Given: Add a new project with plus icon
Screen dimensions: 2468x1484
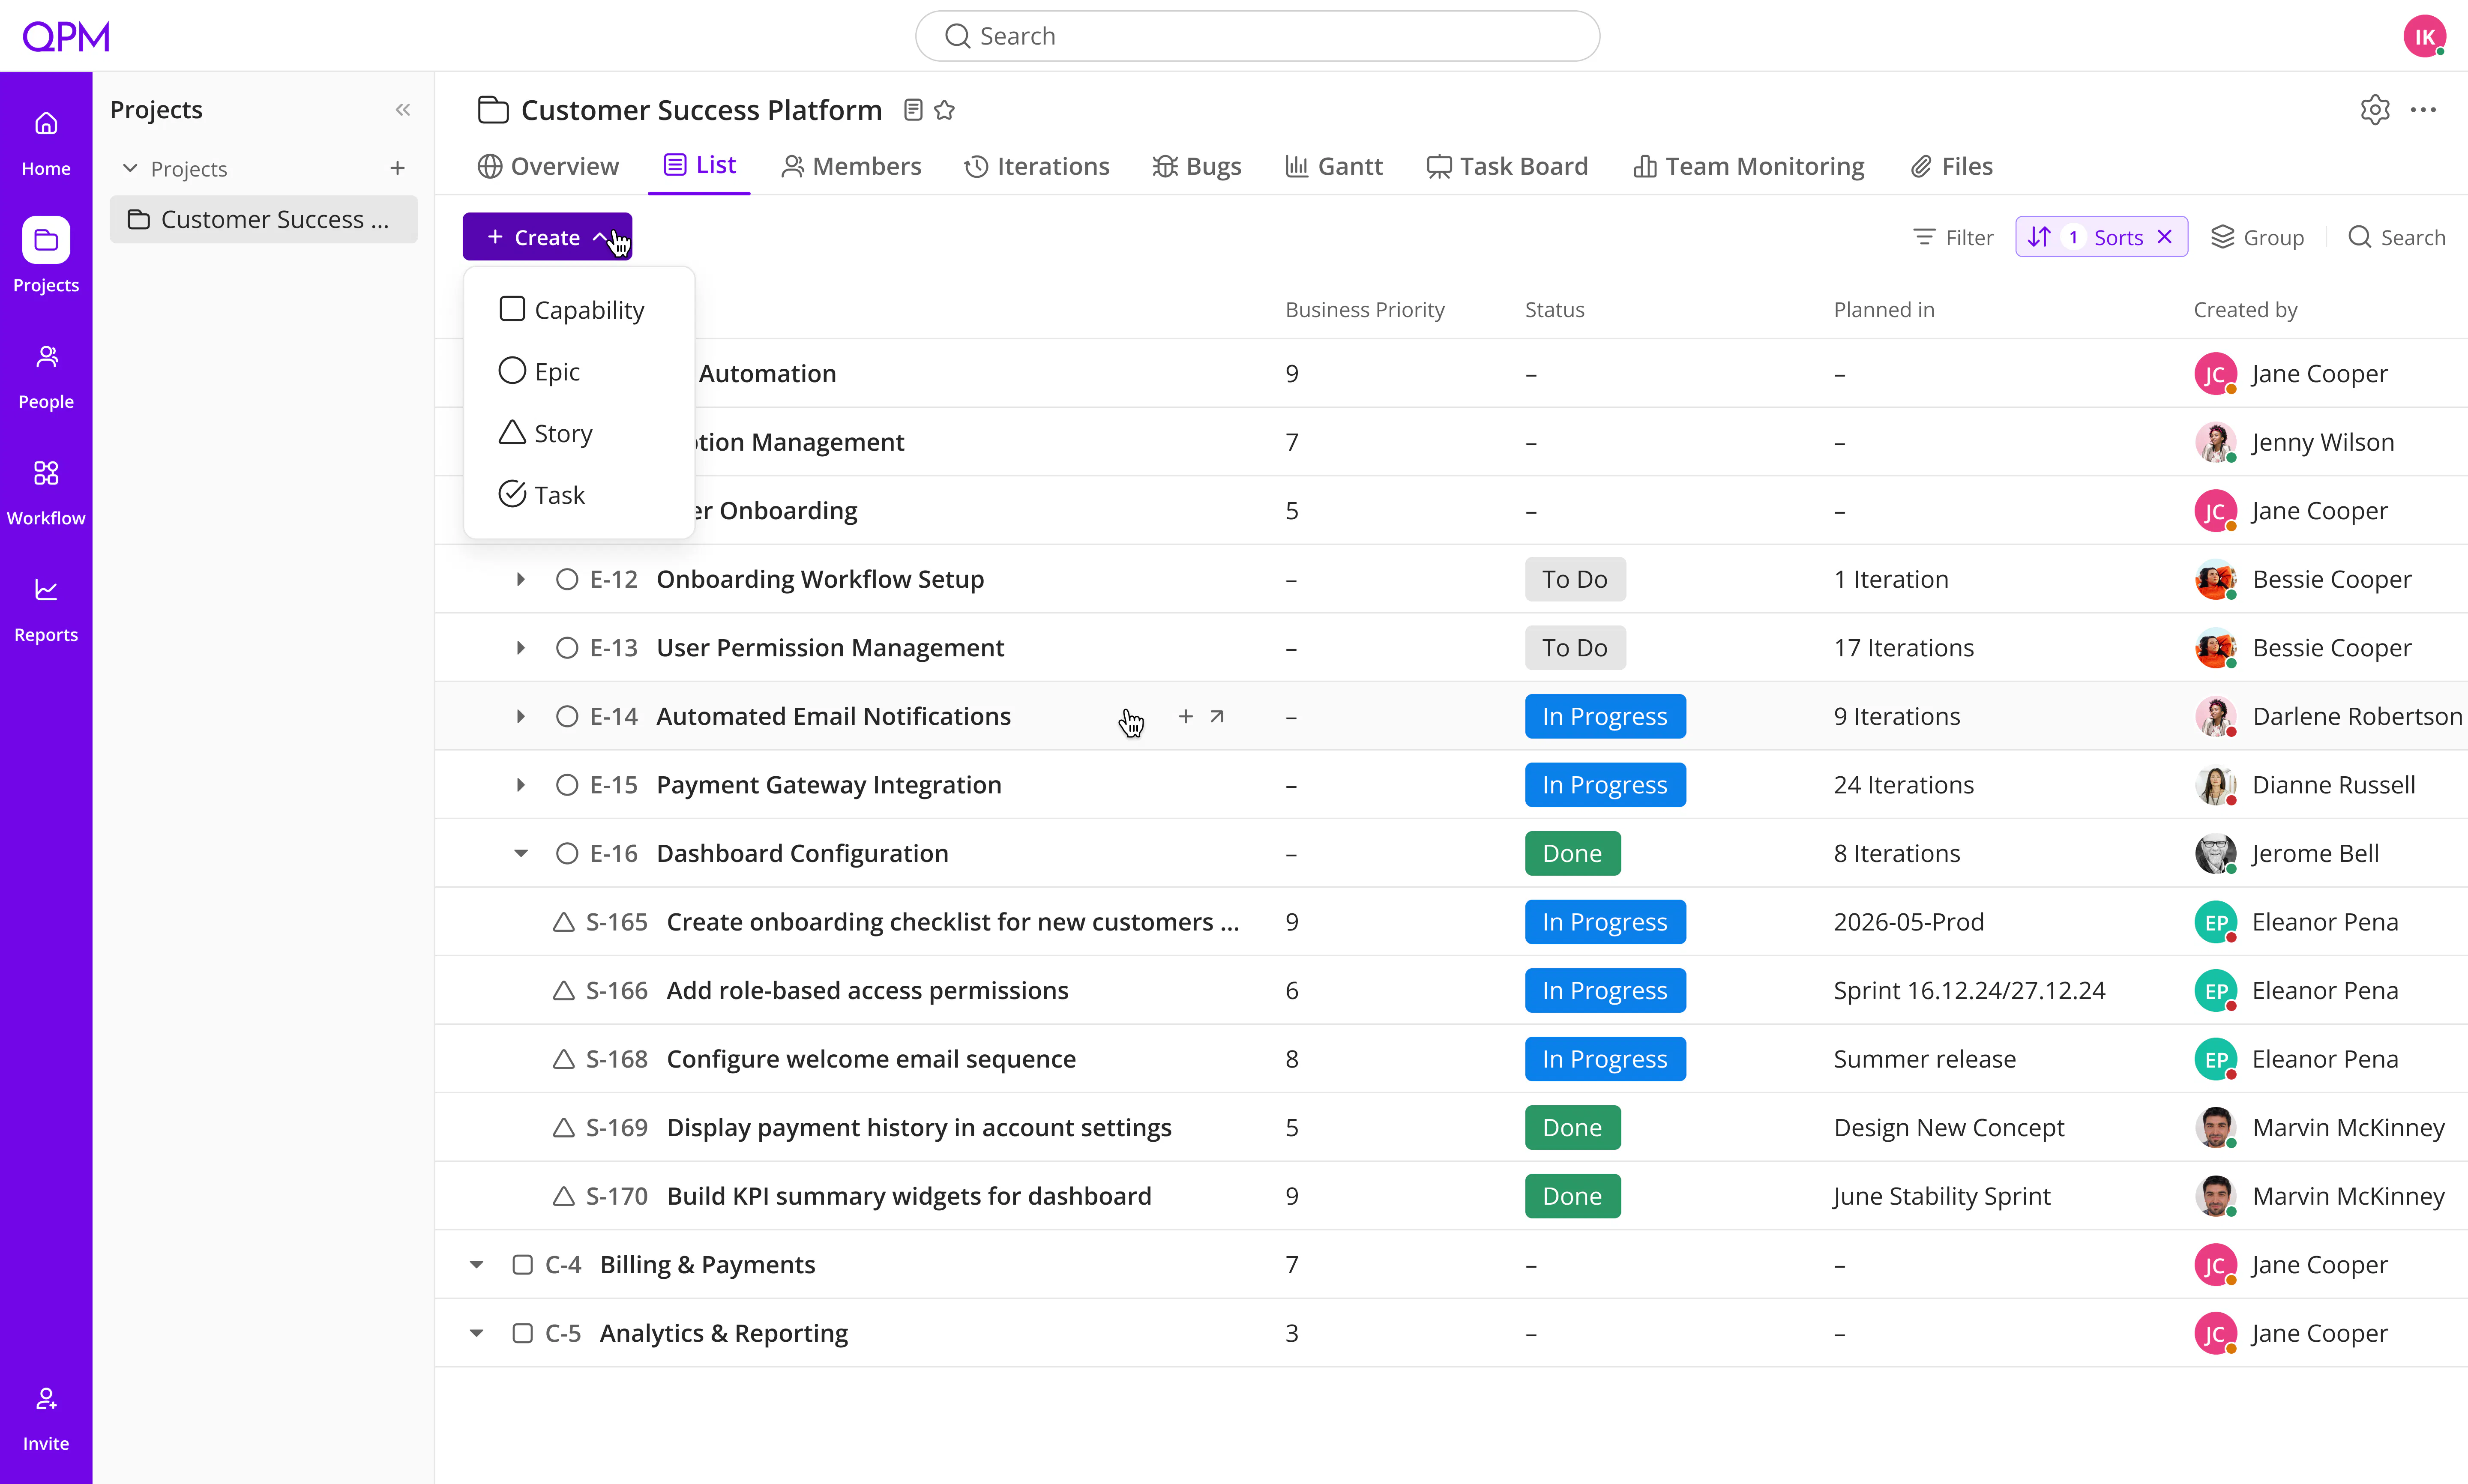Looking at the screenshot, I should (397, 168).
